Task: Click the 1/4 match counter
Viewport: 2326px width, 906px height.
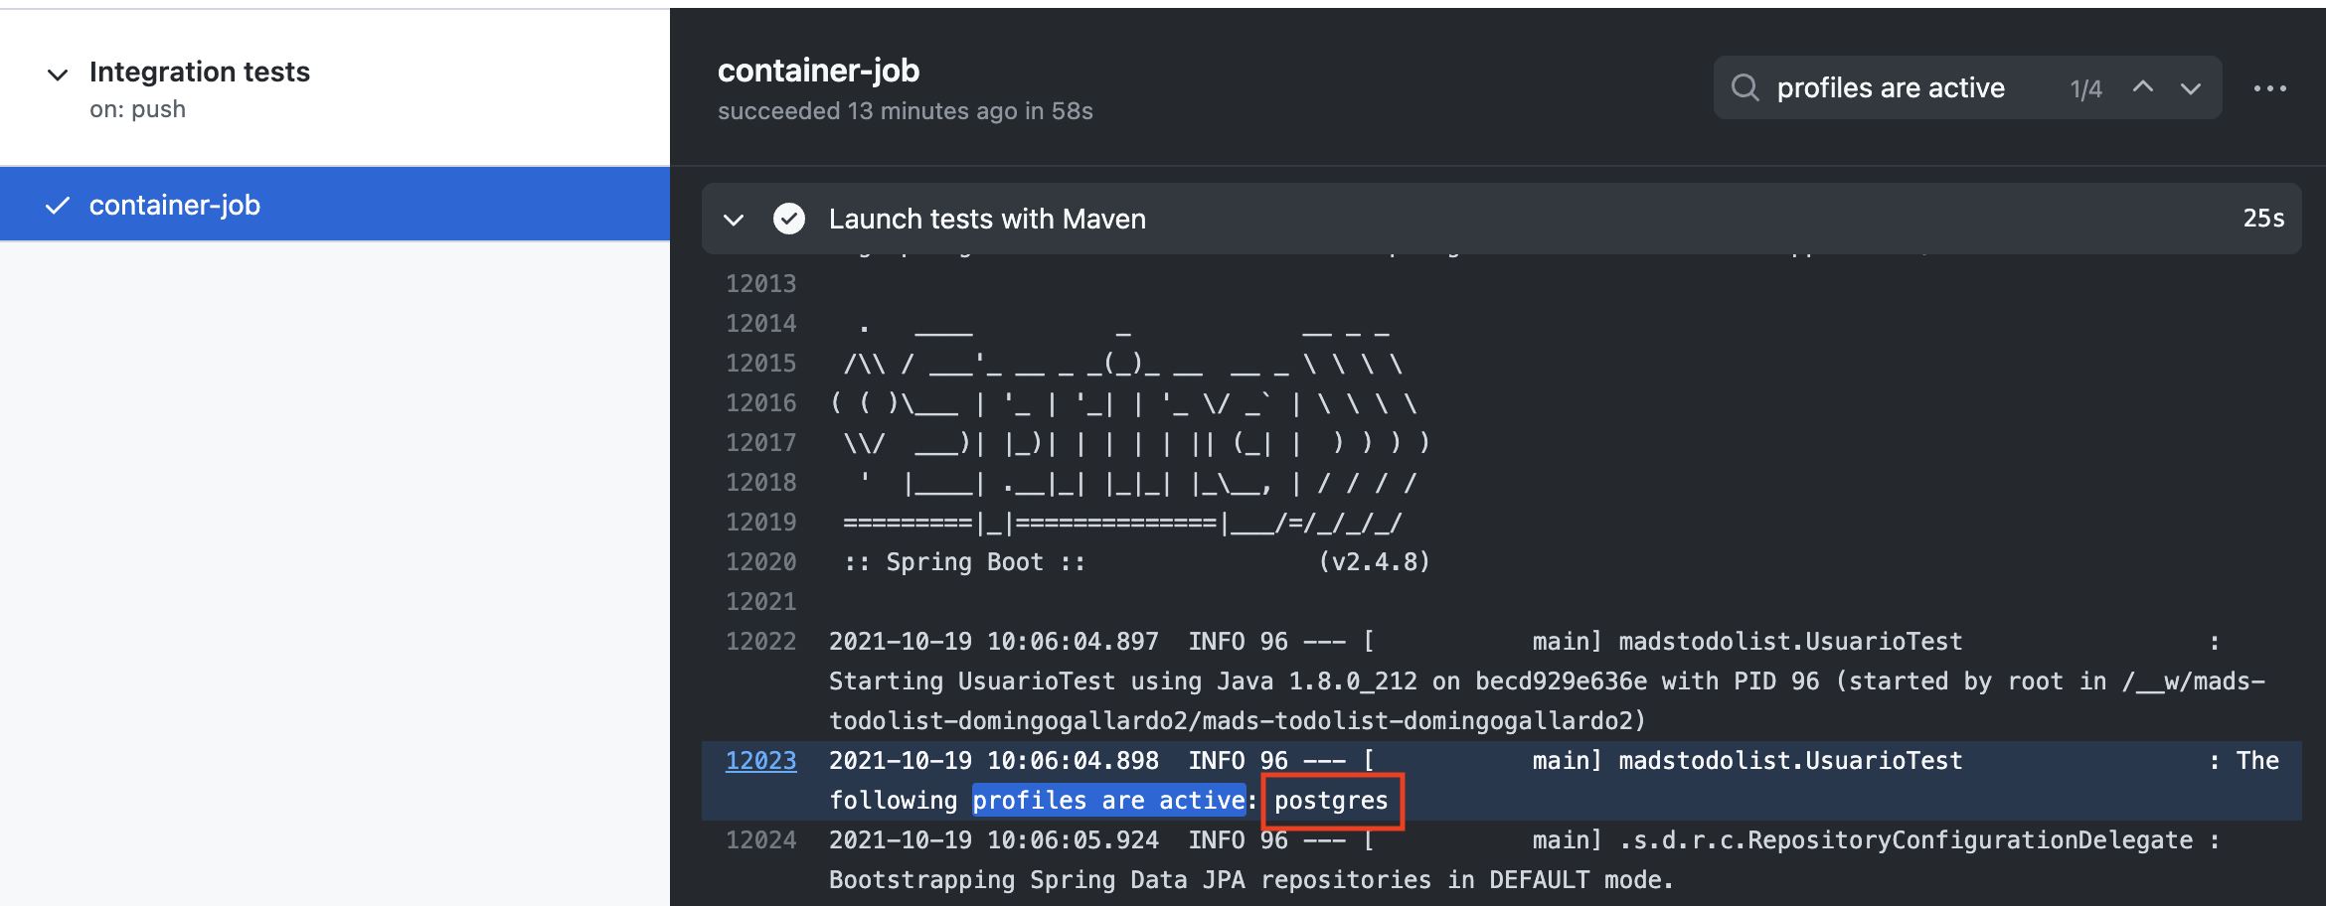Action: [x=2085, y=89]
